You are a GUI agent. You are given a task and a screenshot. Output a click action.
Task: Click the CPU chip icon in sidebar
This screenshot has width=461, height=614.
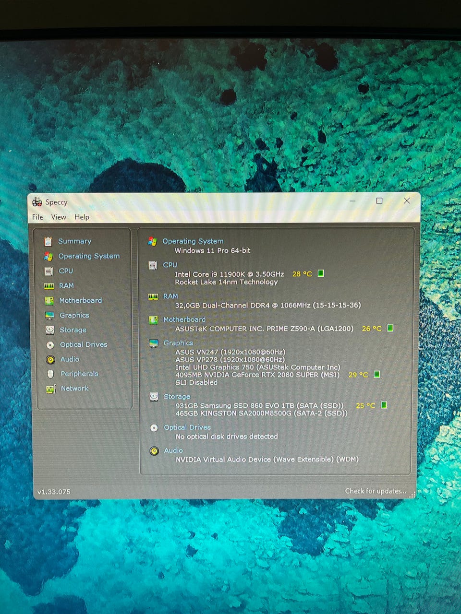pos(49,271)
